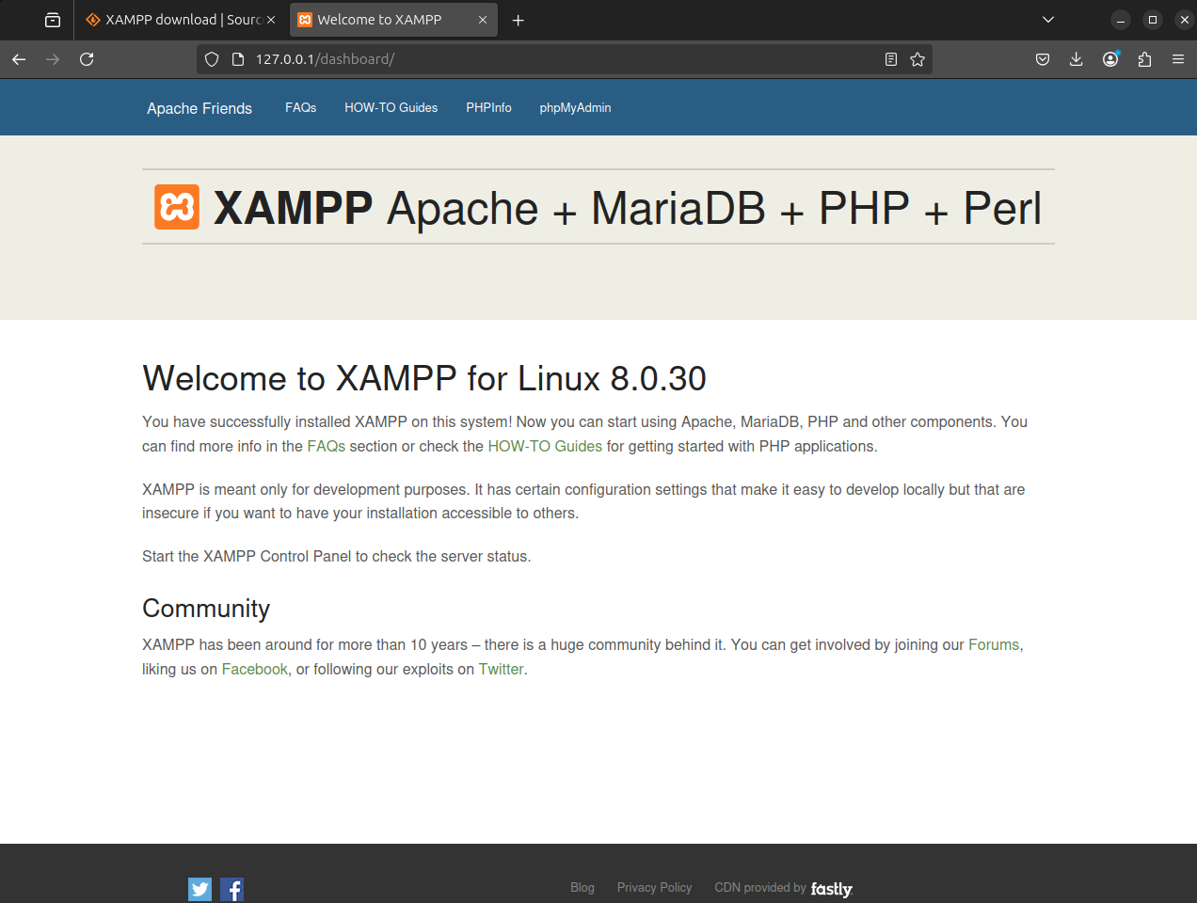This screenshot has width=1197, height=903.
Task: Toggle reader view in address bar
Action: pos(891,59)
